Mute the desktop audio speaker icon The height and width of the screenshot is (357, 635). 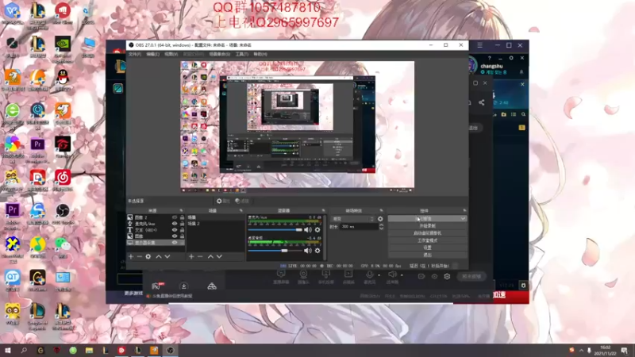click(x=308, y=251)
